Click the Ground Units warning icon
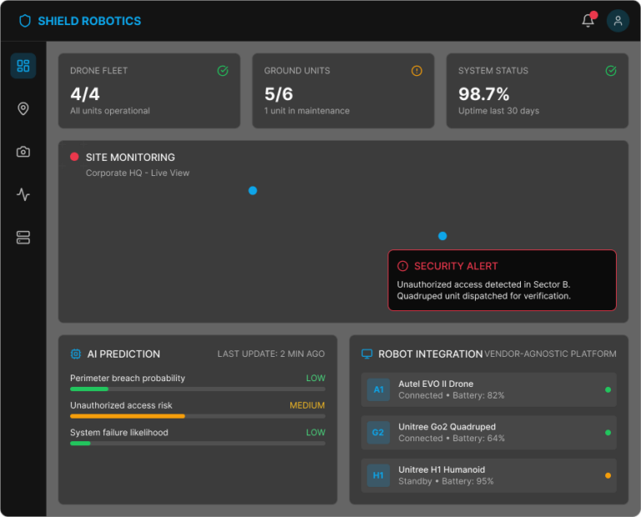Screen dimensions: 641x517 click(x=417, y=71)
